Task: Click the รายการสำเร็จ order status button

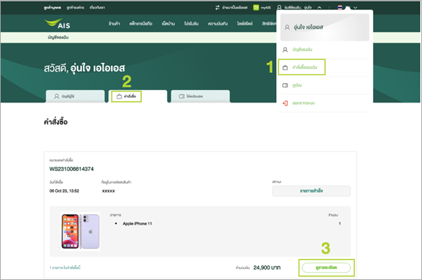Action: [312, 191]
